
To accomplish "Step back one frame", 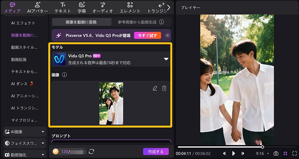I will 225,153.
